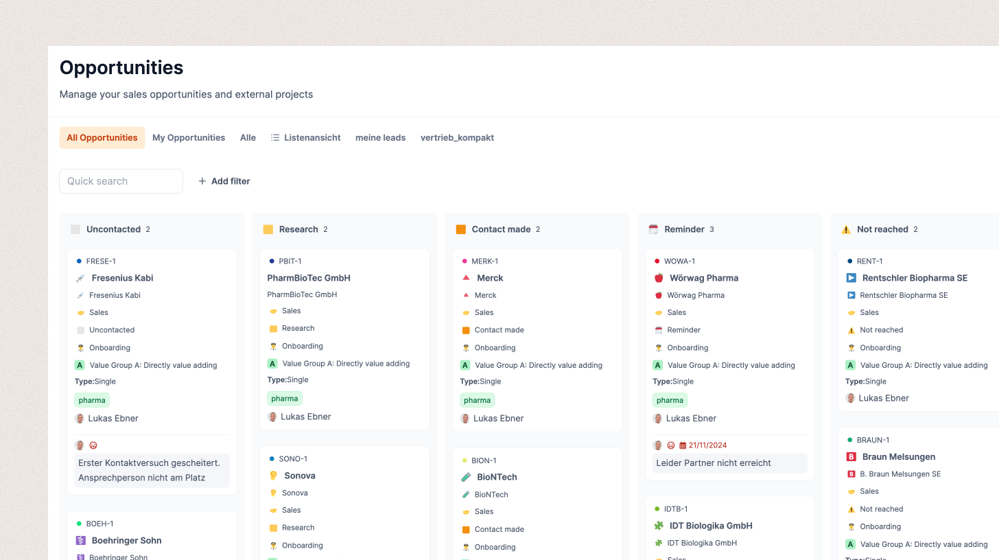Click the 21/11/2024 due date

[707, 445]
